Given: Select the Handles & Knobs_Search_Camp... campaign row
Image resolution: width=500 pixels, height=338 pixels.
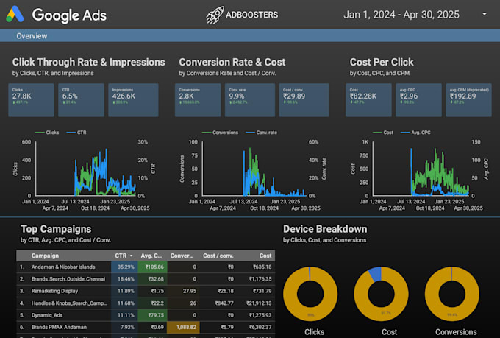Looking at the screenshot, I should [x=146, y=303].
